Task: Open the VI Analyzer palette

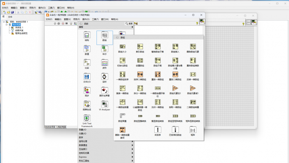Action: point(105,106)
